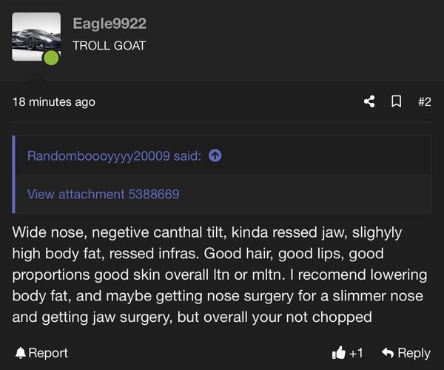View attachment 5388669
This screenshot has height=370, width=444.
(x=104, y=194)
